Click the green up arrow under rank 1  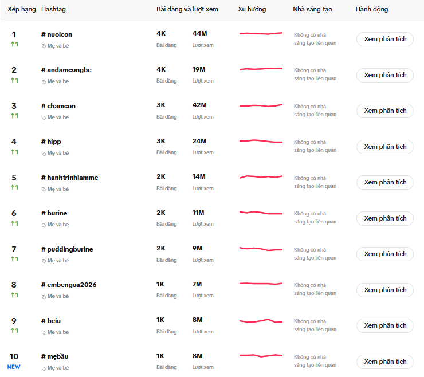tap(13, 45)
